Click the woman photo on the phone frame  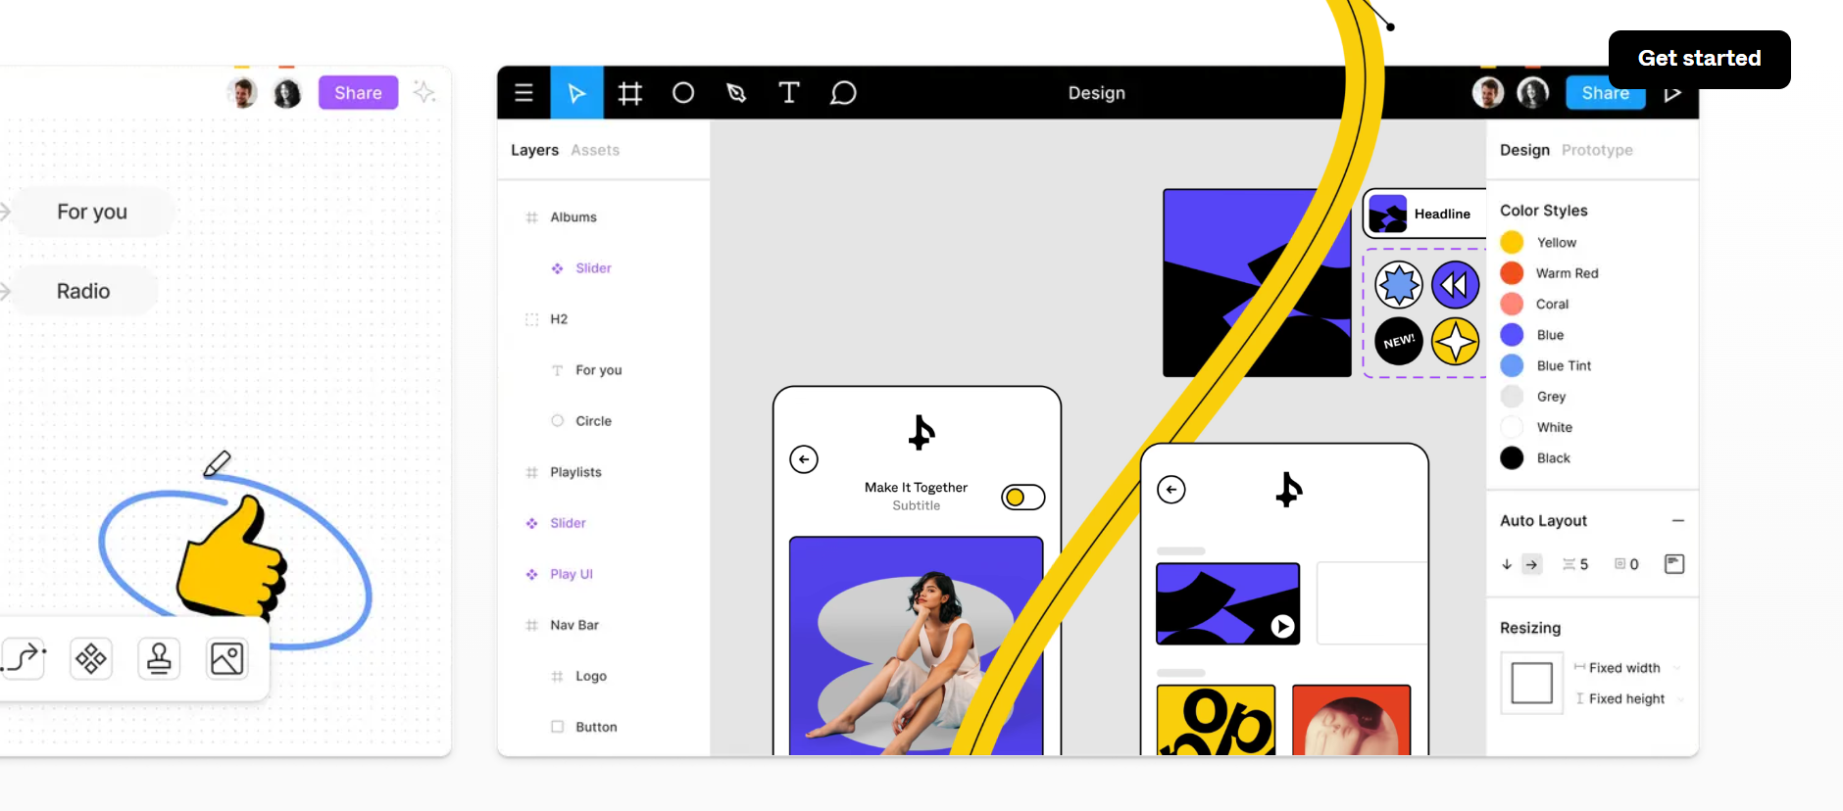[916, 645]
